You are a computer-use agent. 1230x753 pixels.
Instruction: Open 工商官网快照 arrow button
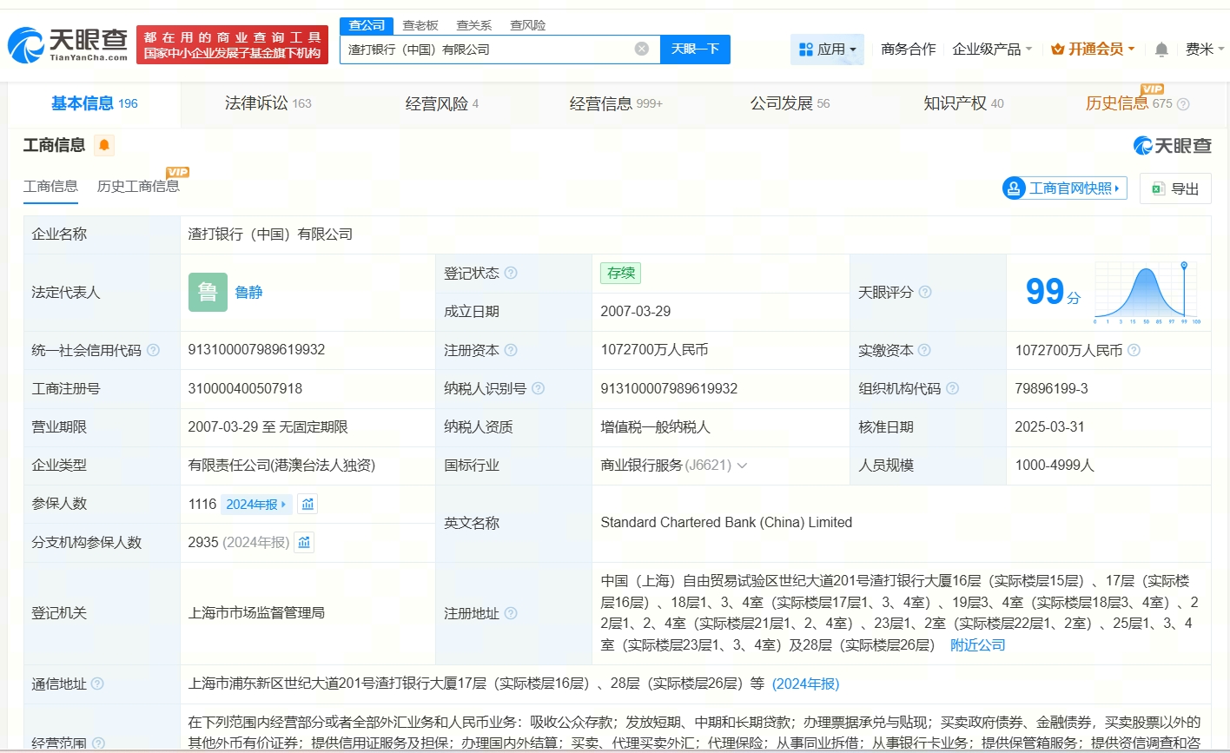[1064, 188]
